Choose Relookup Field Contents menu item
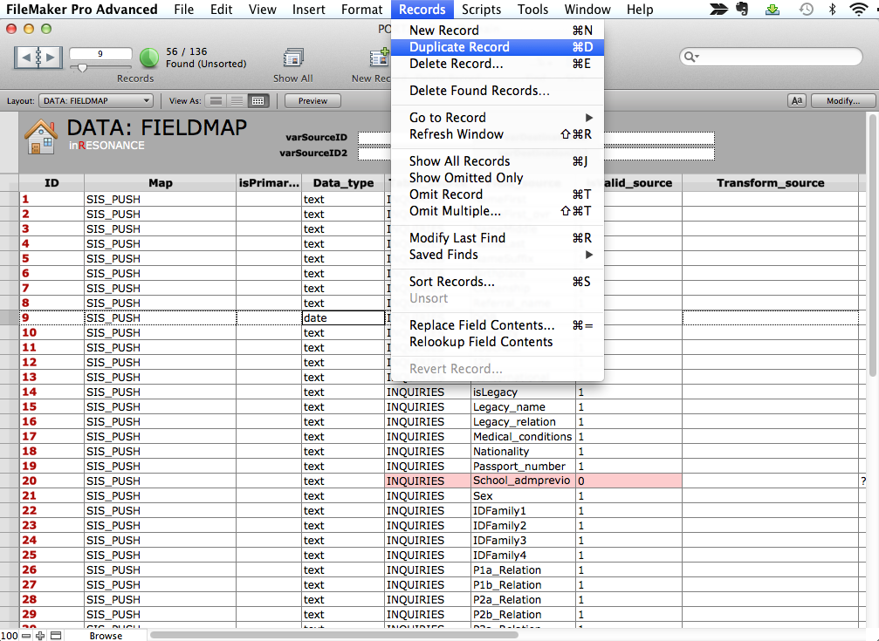879x641 pixels. [x=498, y=342]
